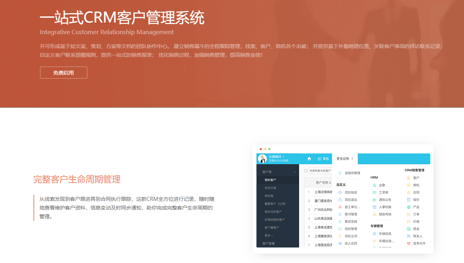Click the 通知公告 announcement icon
This screenshot has width=464, height=263.
[x=374, y=200]
